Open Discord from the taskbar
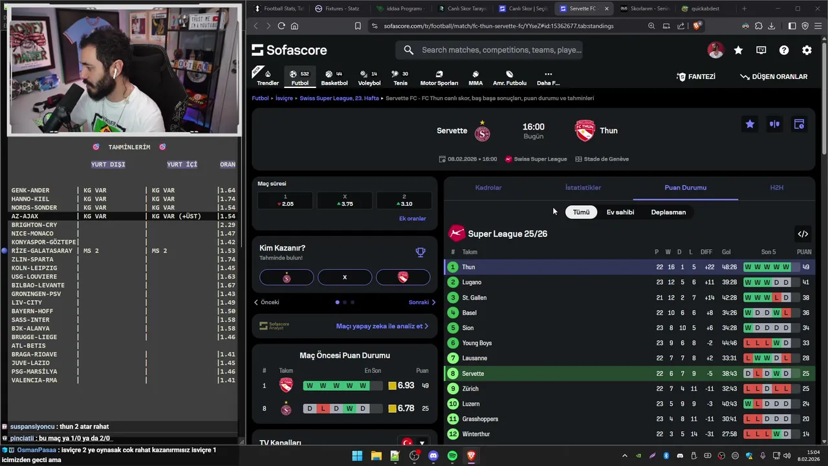The height and width of the screenshot is (466, 828). [433, 456]
